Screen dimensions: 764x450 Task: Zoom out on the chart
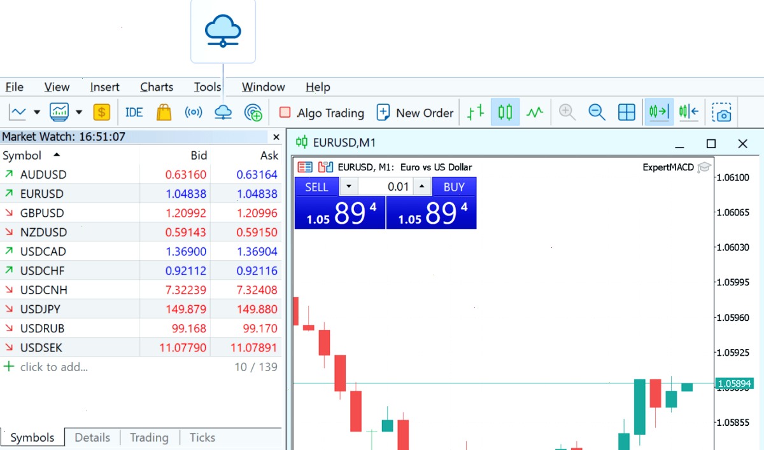tap(597, 112)
